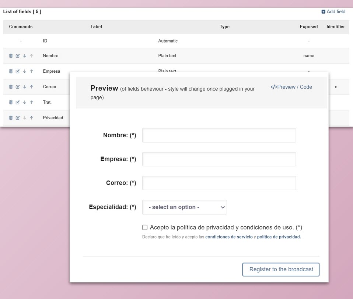This screenshot has width=353, height=299.
Task: Click the Exposed column header
Action: [309, 27]
